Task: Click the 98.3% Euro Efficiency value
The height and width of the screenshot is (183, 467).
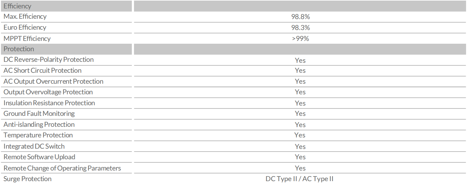Action: pos(300,28)
